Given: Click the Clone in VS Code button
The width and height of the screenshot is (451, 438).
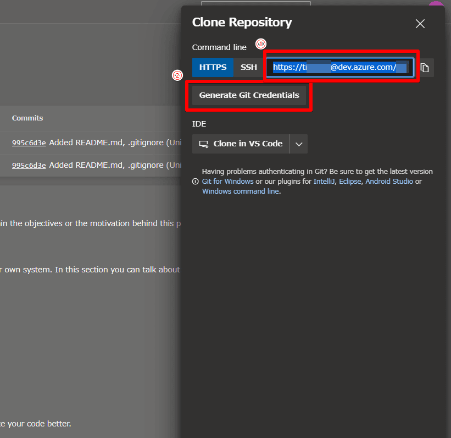Looking at the screenshot, I should coord(241,144).
